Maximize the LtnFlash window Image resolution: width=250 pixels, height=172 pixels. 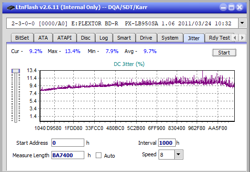pyautogui.click(x=231, y=7)
